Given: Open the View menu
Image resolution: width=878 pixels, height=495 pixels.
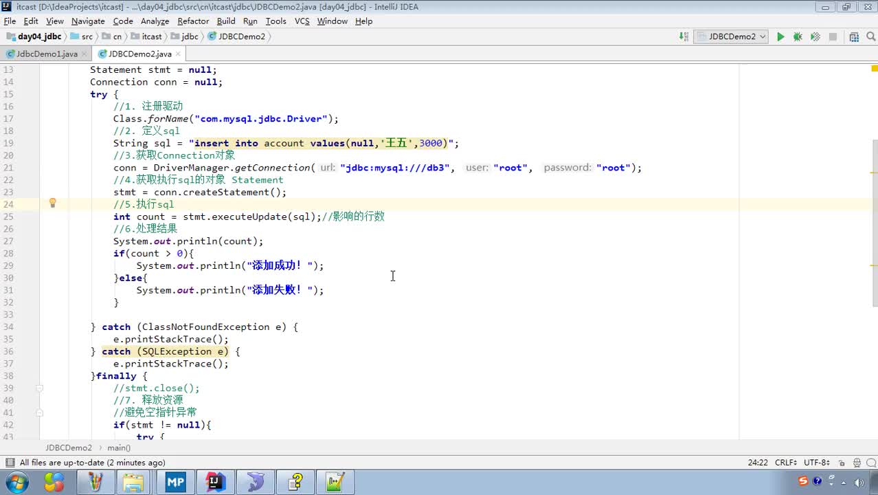Looking at the screenshot, I should pyautogui.click(x=55, y=21).
